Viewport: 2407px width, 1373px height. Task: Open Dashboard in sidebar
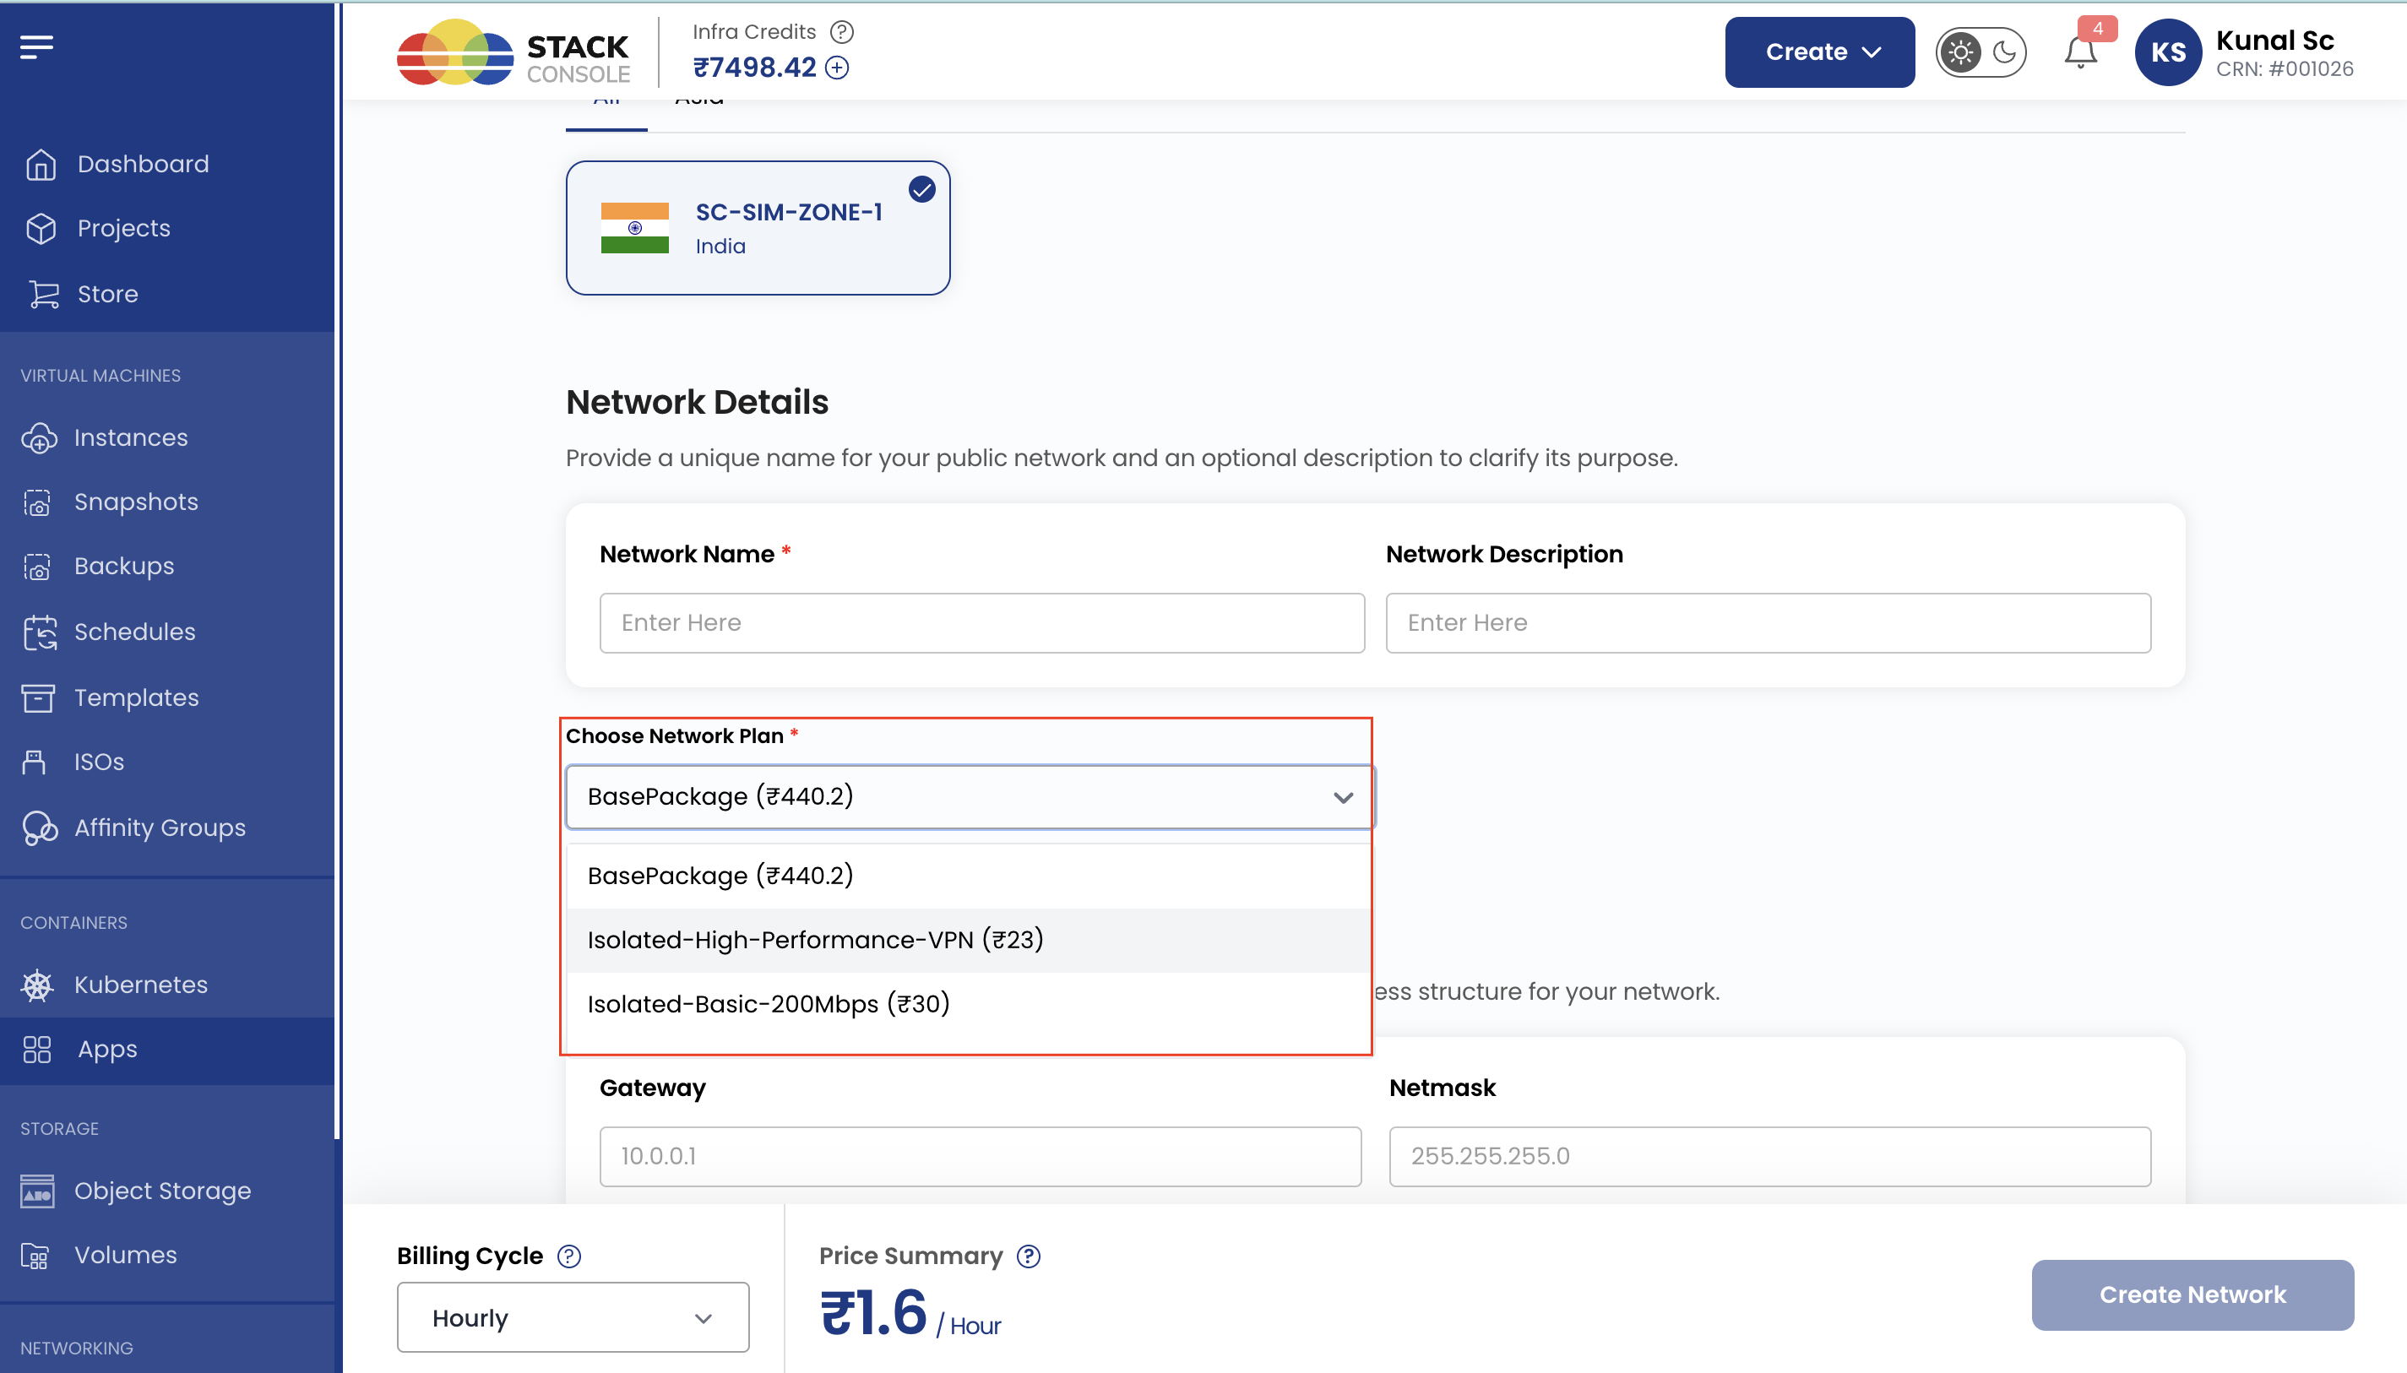(144, 164)
